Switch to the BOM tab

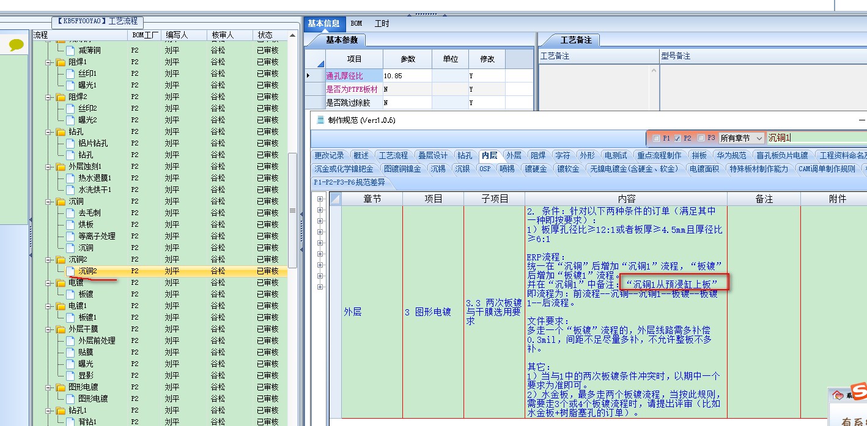click(356, 24)
